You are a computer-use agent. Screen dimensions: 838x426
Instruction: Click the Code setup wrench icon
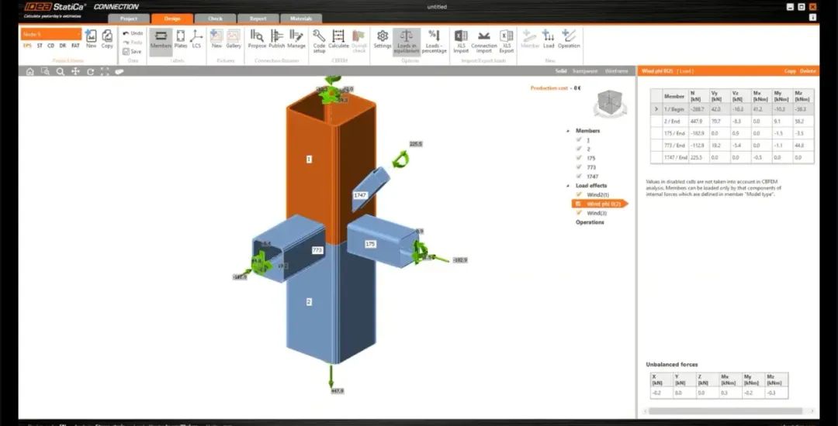click(319, 37)
